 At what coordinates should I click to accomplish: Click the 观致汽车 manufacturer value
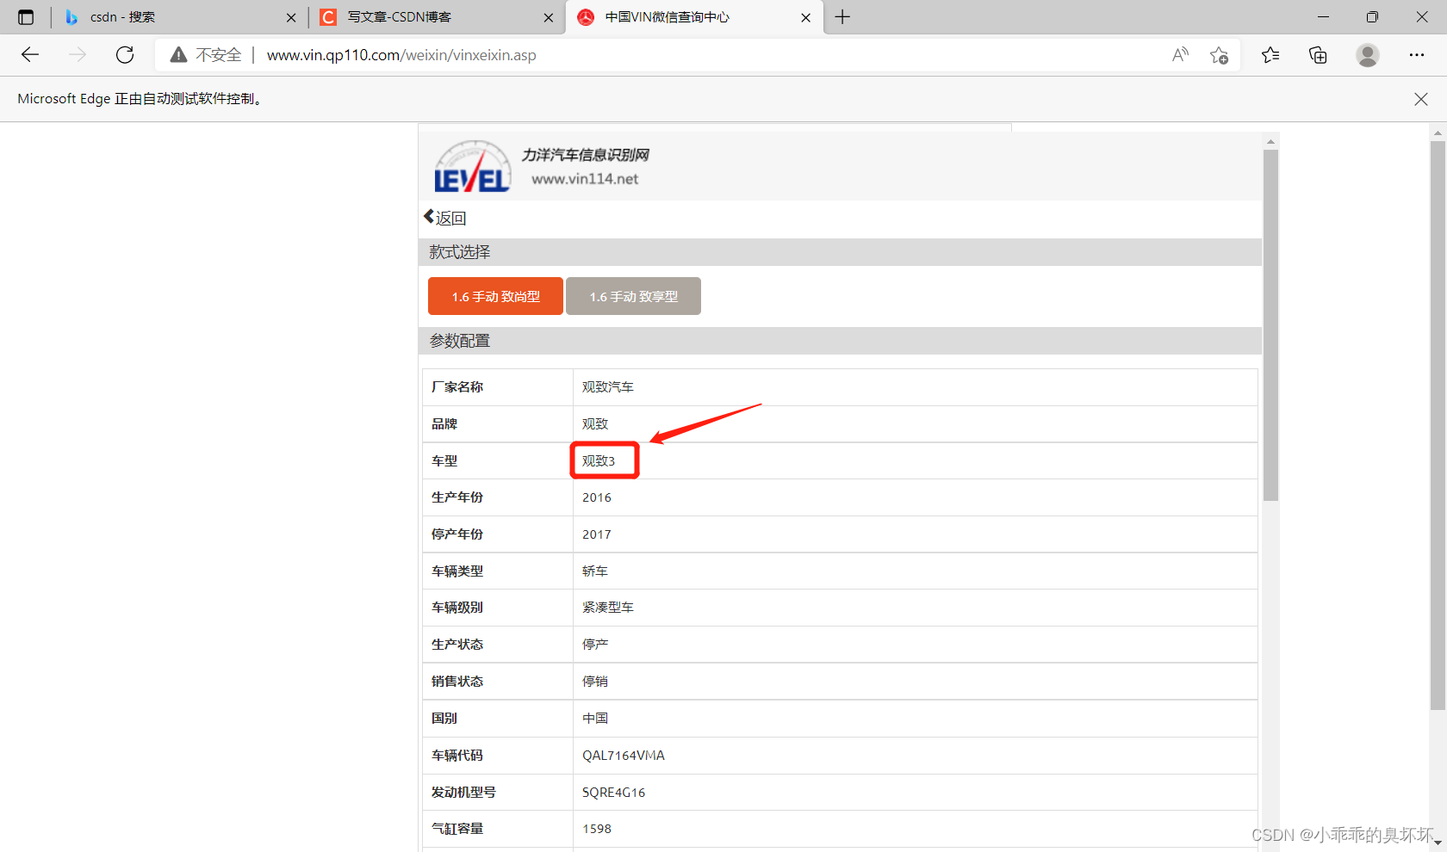coord(608,387)
